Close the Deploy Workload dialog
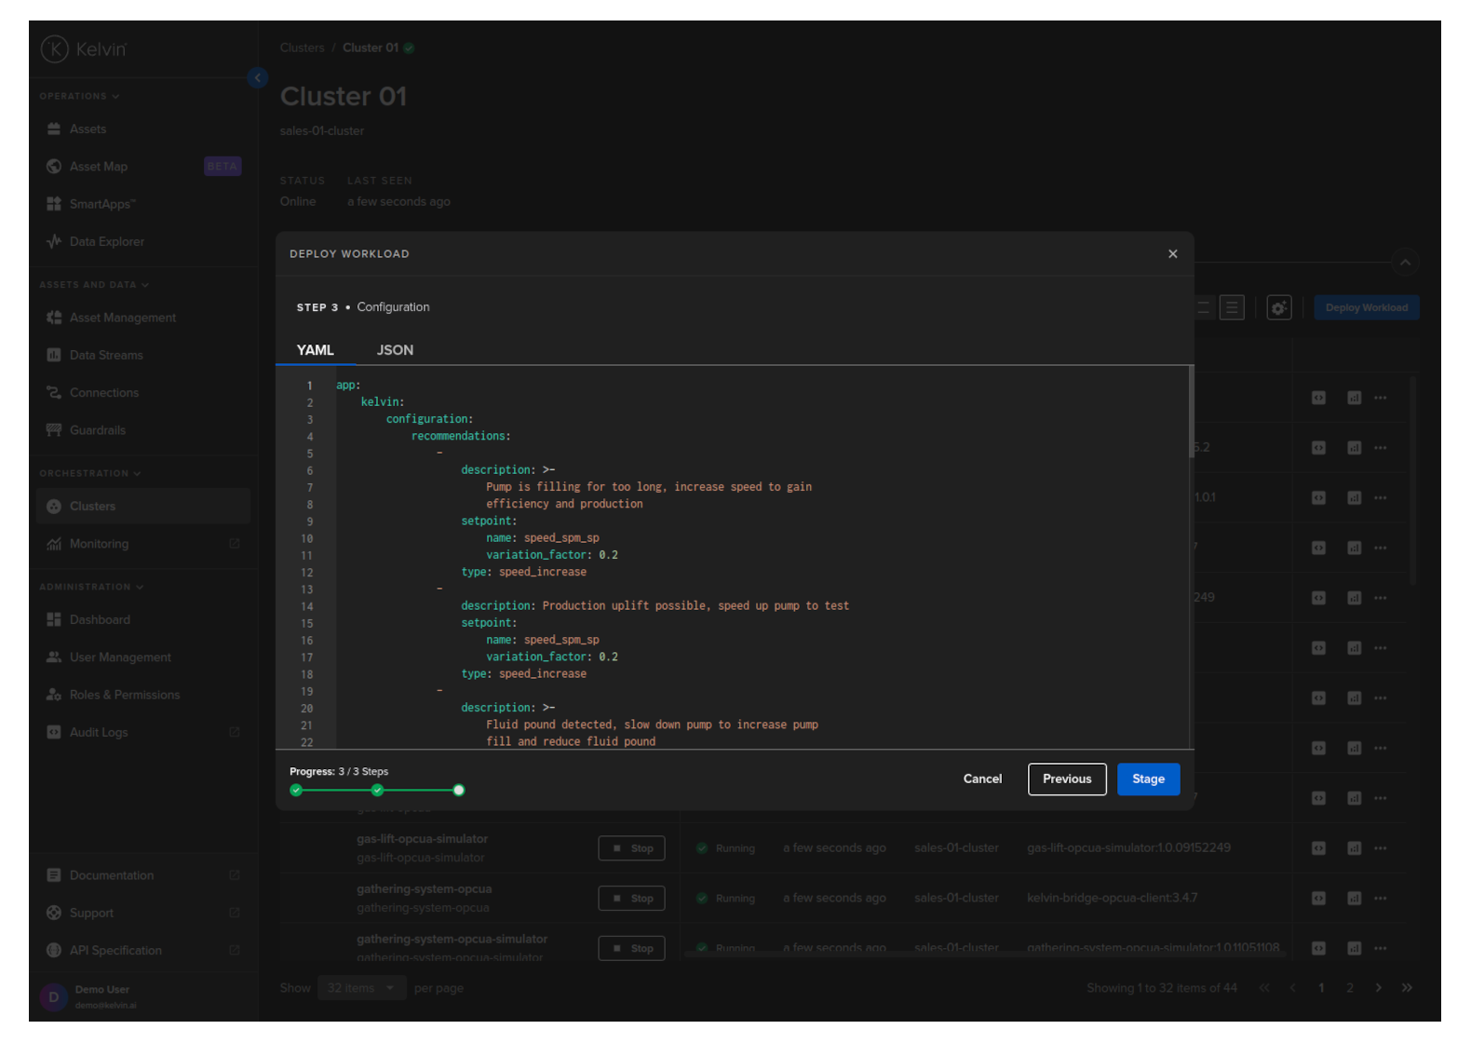Screen dimensions: 1471x1043 coord(1172,254)
